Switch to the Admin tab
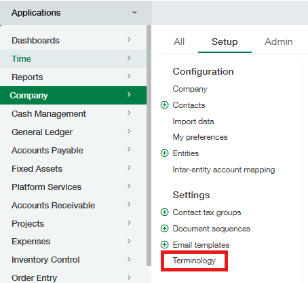Screen dimensions: 308x283 pyautogui.click(x=279, y=41)
